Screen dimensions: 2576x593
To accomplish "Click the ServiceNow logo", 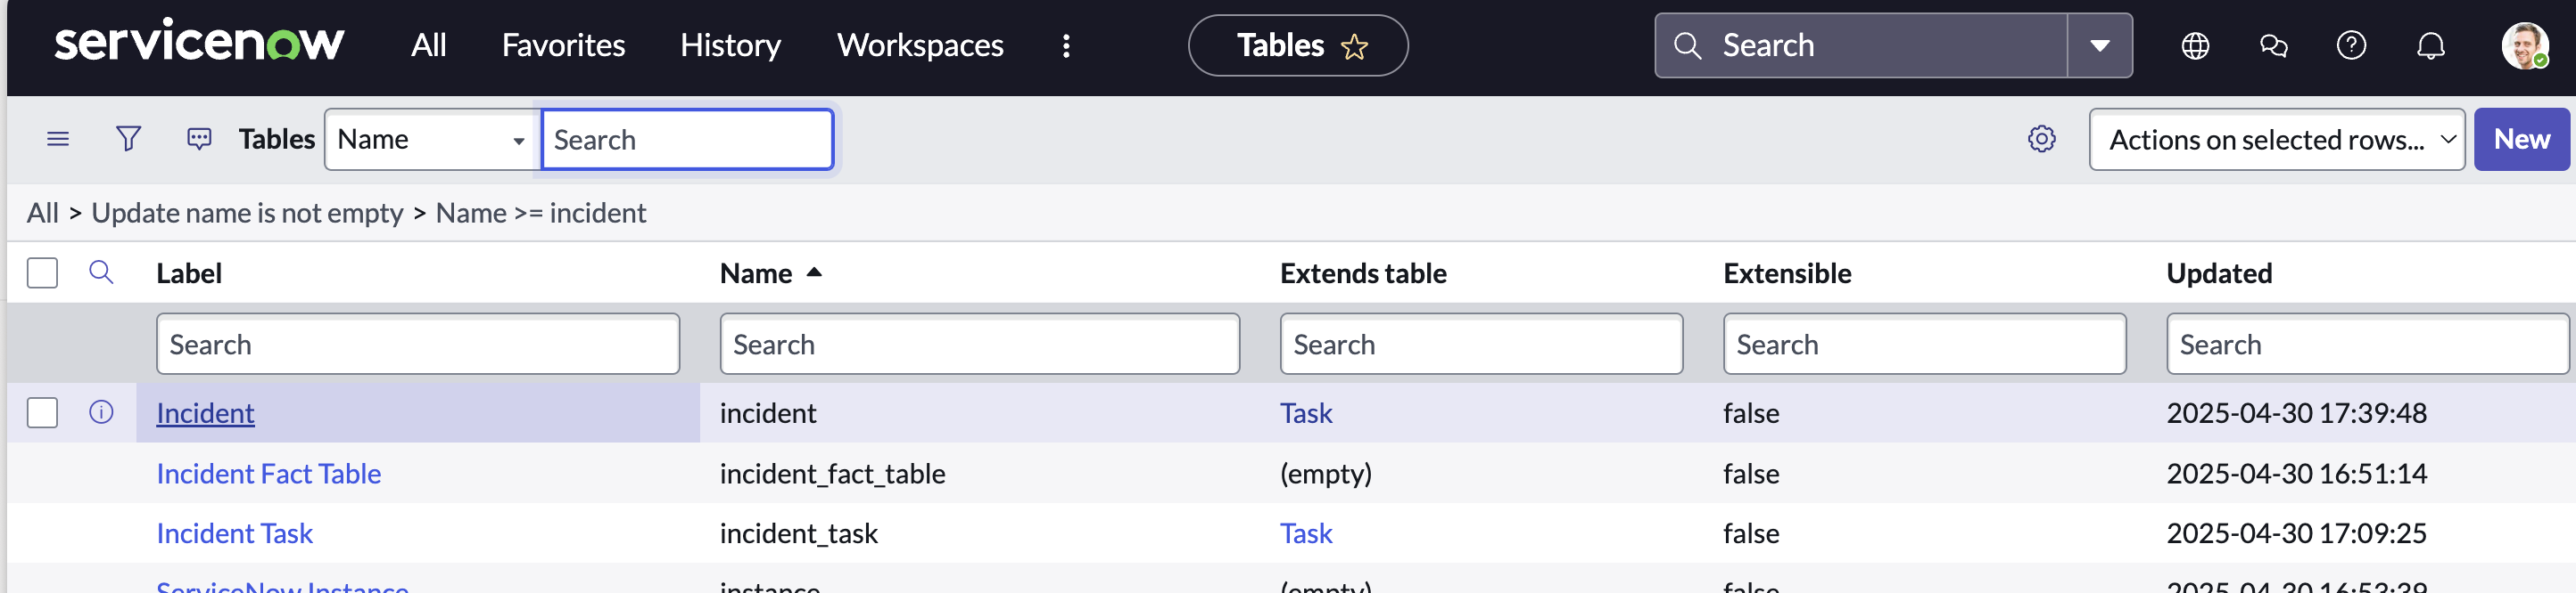I will (199, 43).
